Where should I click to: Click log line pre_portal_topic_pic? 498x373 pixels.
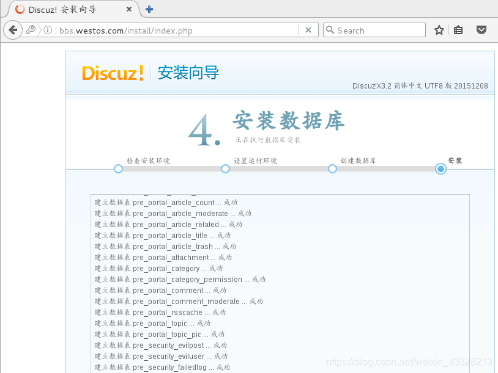[160, 335]
